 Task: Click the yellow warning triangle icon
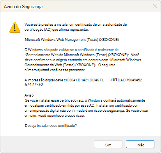(15, 27)
